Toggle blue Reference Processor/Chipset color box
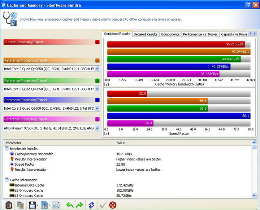The height and width of the screenshot is (210, 260). pos(97,100)
